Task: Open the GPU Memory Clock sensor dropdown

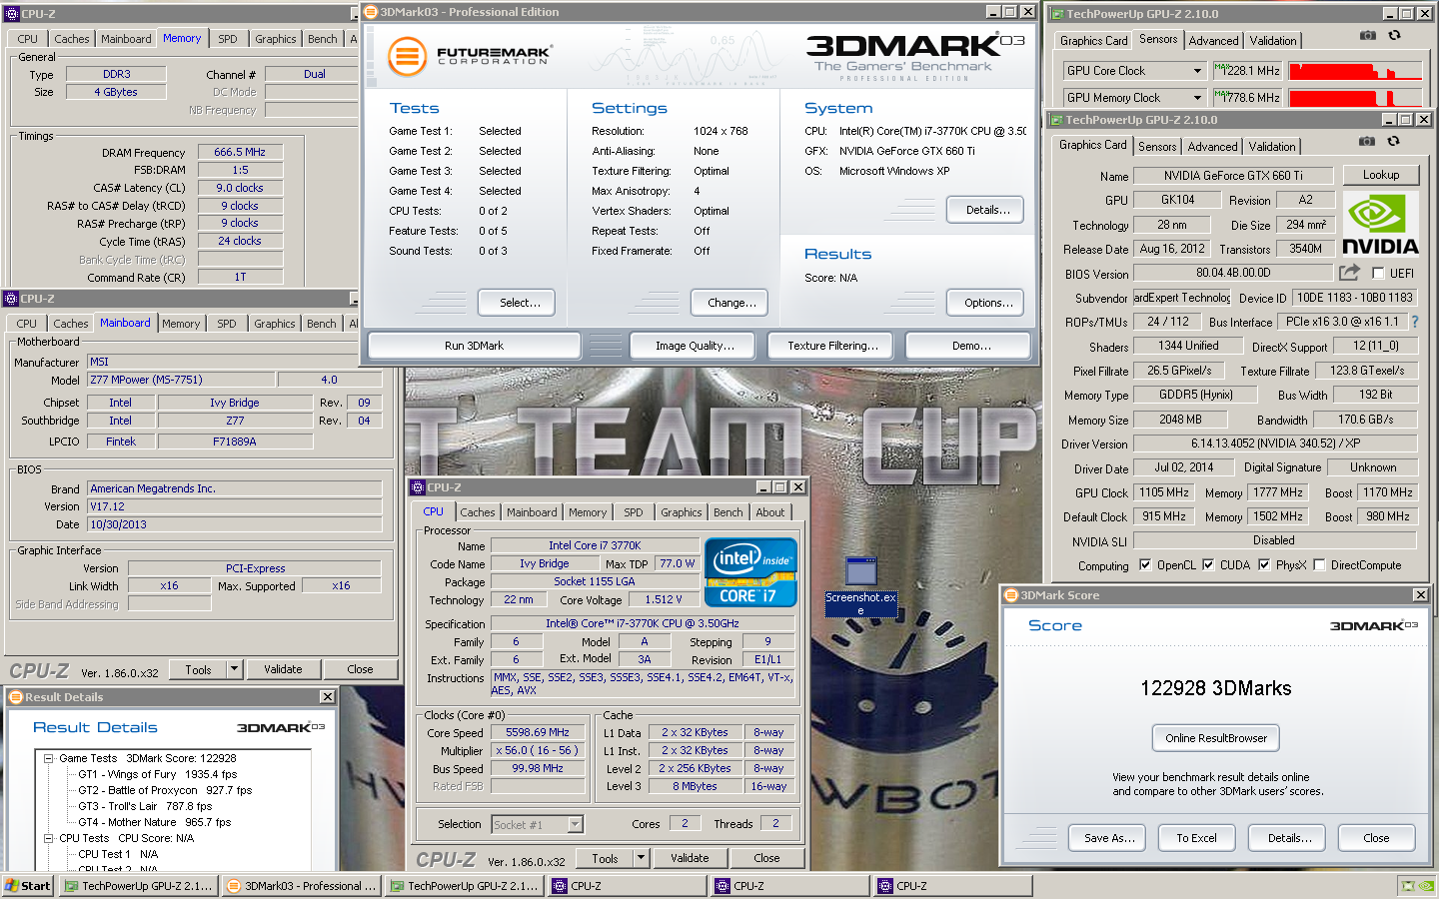Action: click(x=1197, y=98)
